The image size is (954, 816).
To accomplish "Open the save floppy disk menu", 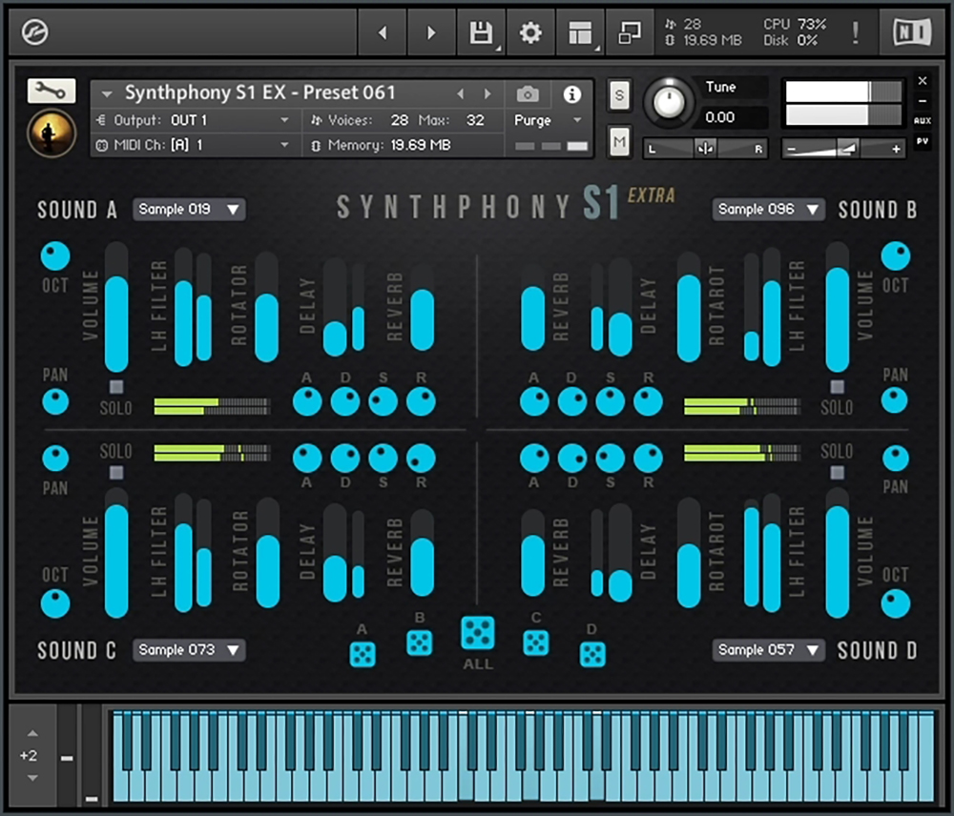I will [481, 32].
